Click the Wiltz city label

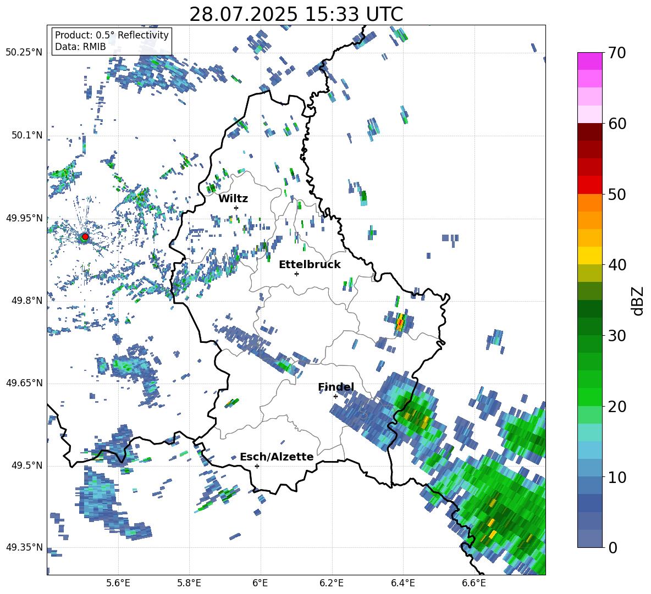pos(233,199)
